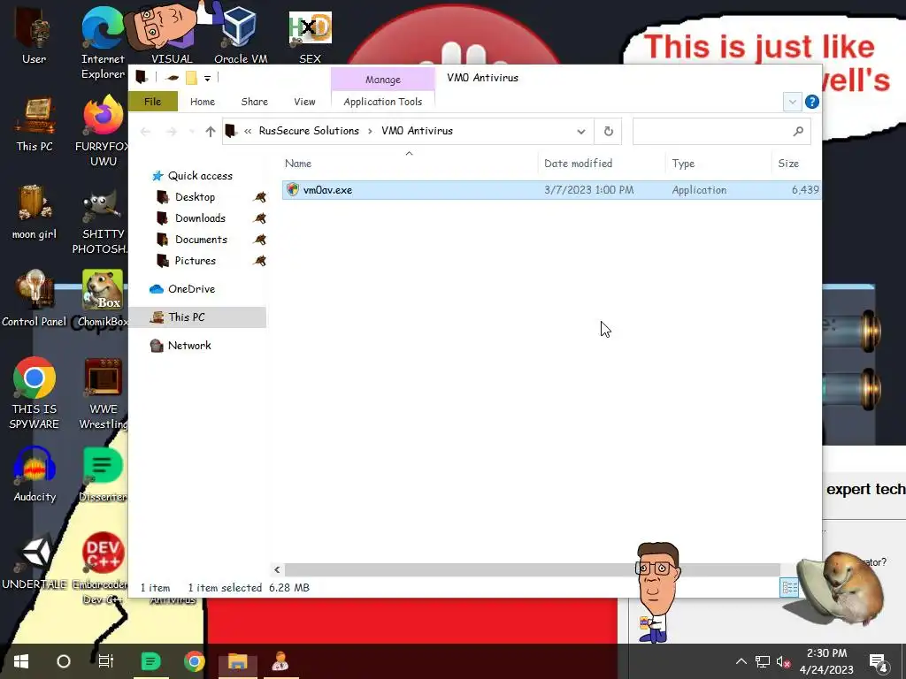
Task: Open Control Panel desktop icon
Action: 35,299
